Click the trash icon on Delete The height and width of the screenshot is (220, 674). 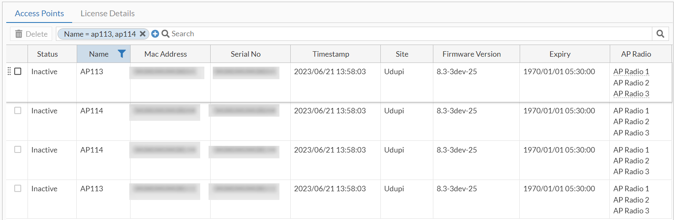19,34
